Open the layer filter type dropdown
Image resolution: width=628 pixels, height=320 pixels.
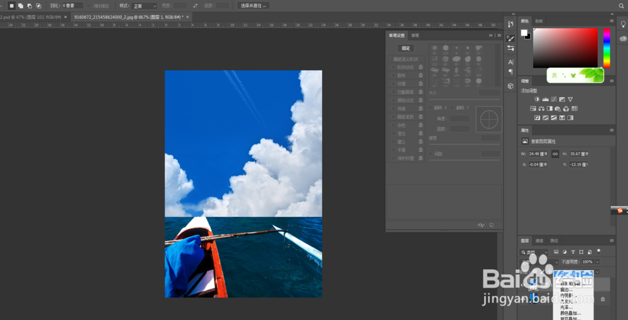[x=534, y=252]
